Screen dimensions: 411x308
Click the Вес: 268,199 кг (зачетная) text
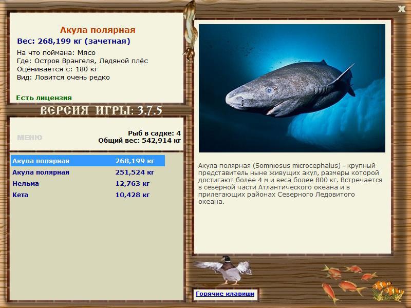coord(73,41)
